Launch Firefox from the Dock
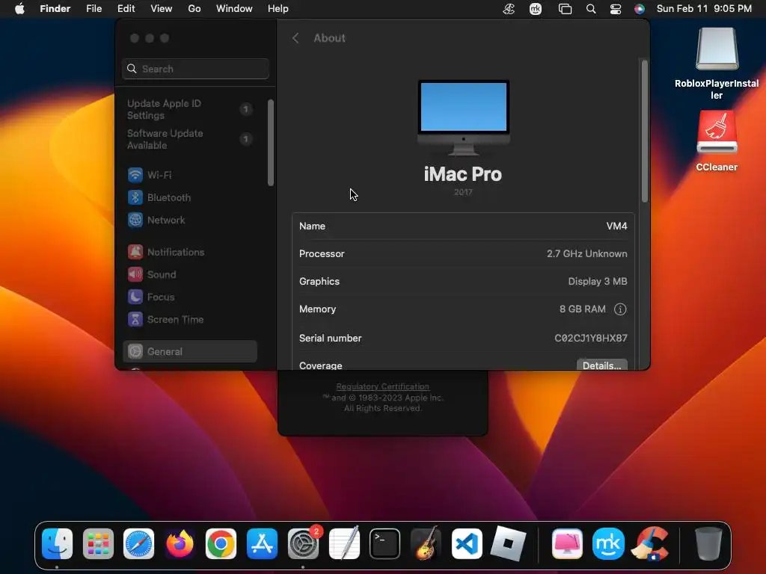Viewport: 766px width, 574px height. pos(180,543)
